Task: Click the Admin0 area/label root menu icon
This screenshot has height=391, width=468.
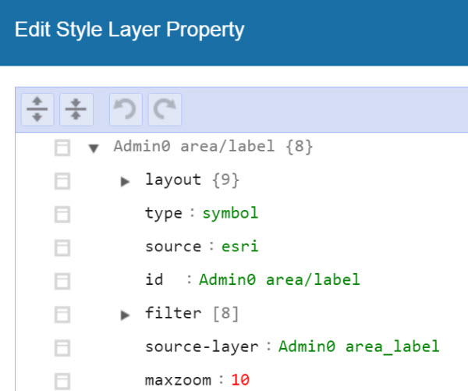Action: (62, 147)
